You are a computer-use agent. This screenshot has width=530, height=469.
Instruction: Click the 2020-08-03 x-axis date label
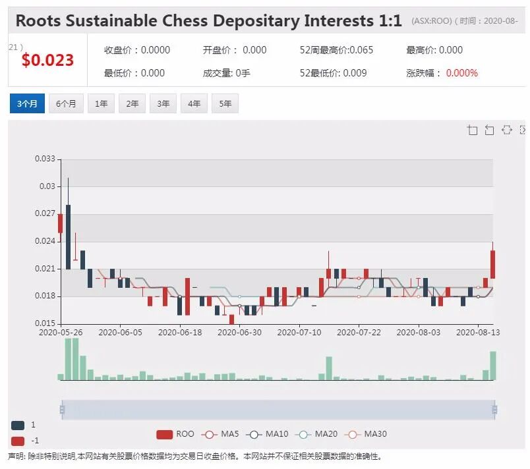pyautogui.click(x=419, y=333)
